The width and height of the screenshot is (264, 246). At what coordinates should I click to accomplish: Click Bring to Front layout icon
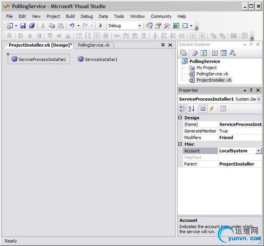(x=213, y=36)
